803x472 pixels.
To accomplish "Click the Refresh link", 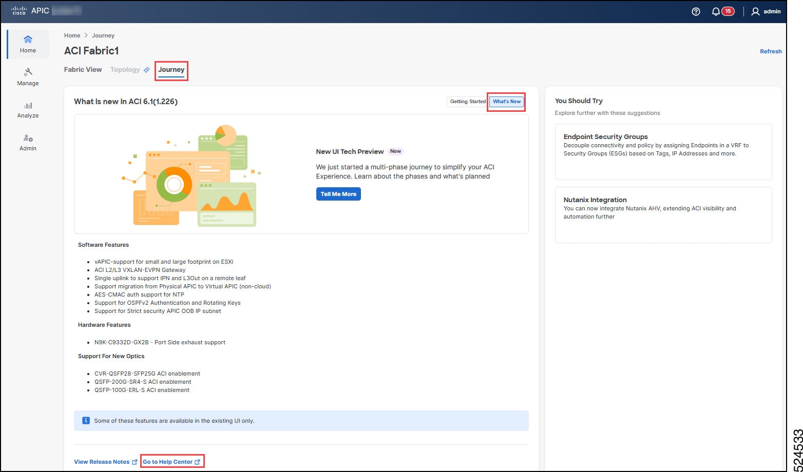I will click(771, 51).
